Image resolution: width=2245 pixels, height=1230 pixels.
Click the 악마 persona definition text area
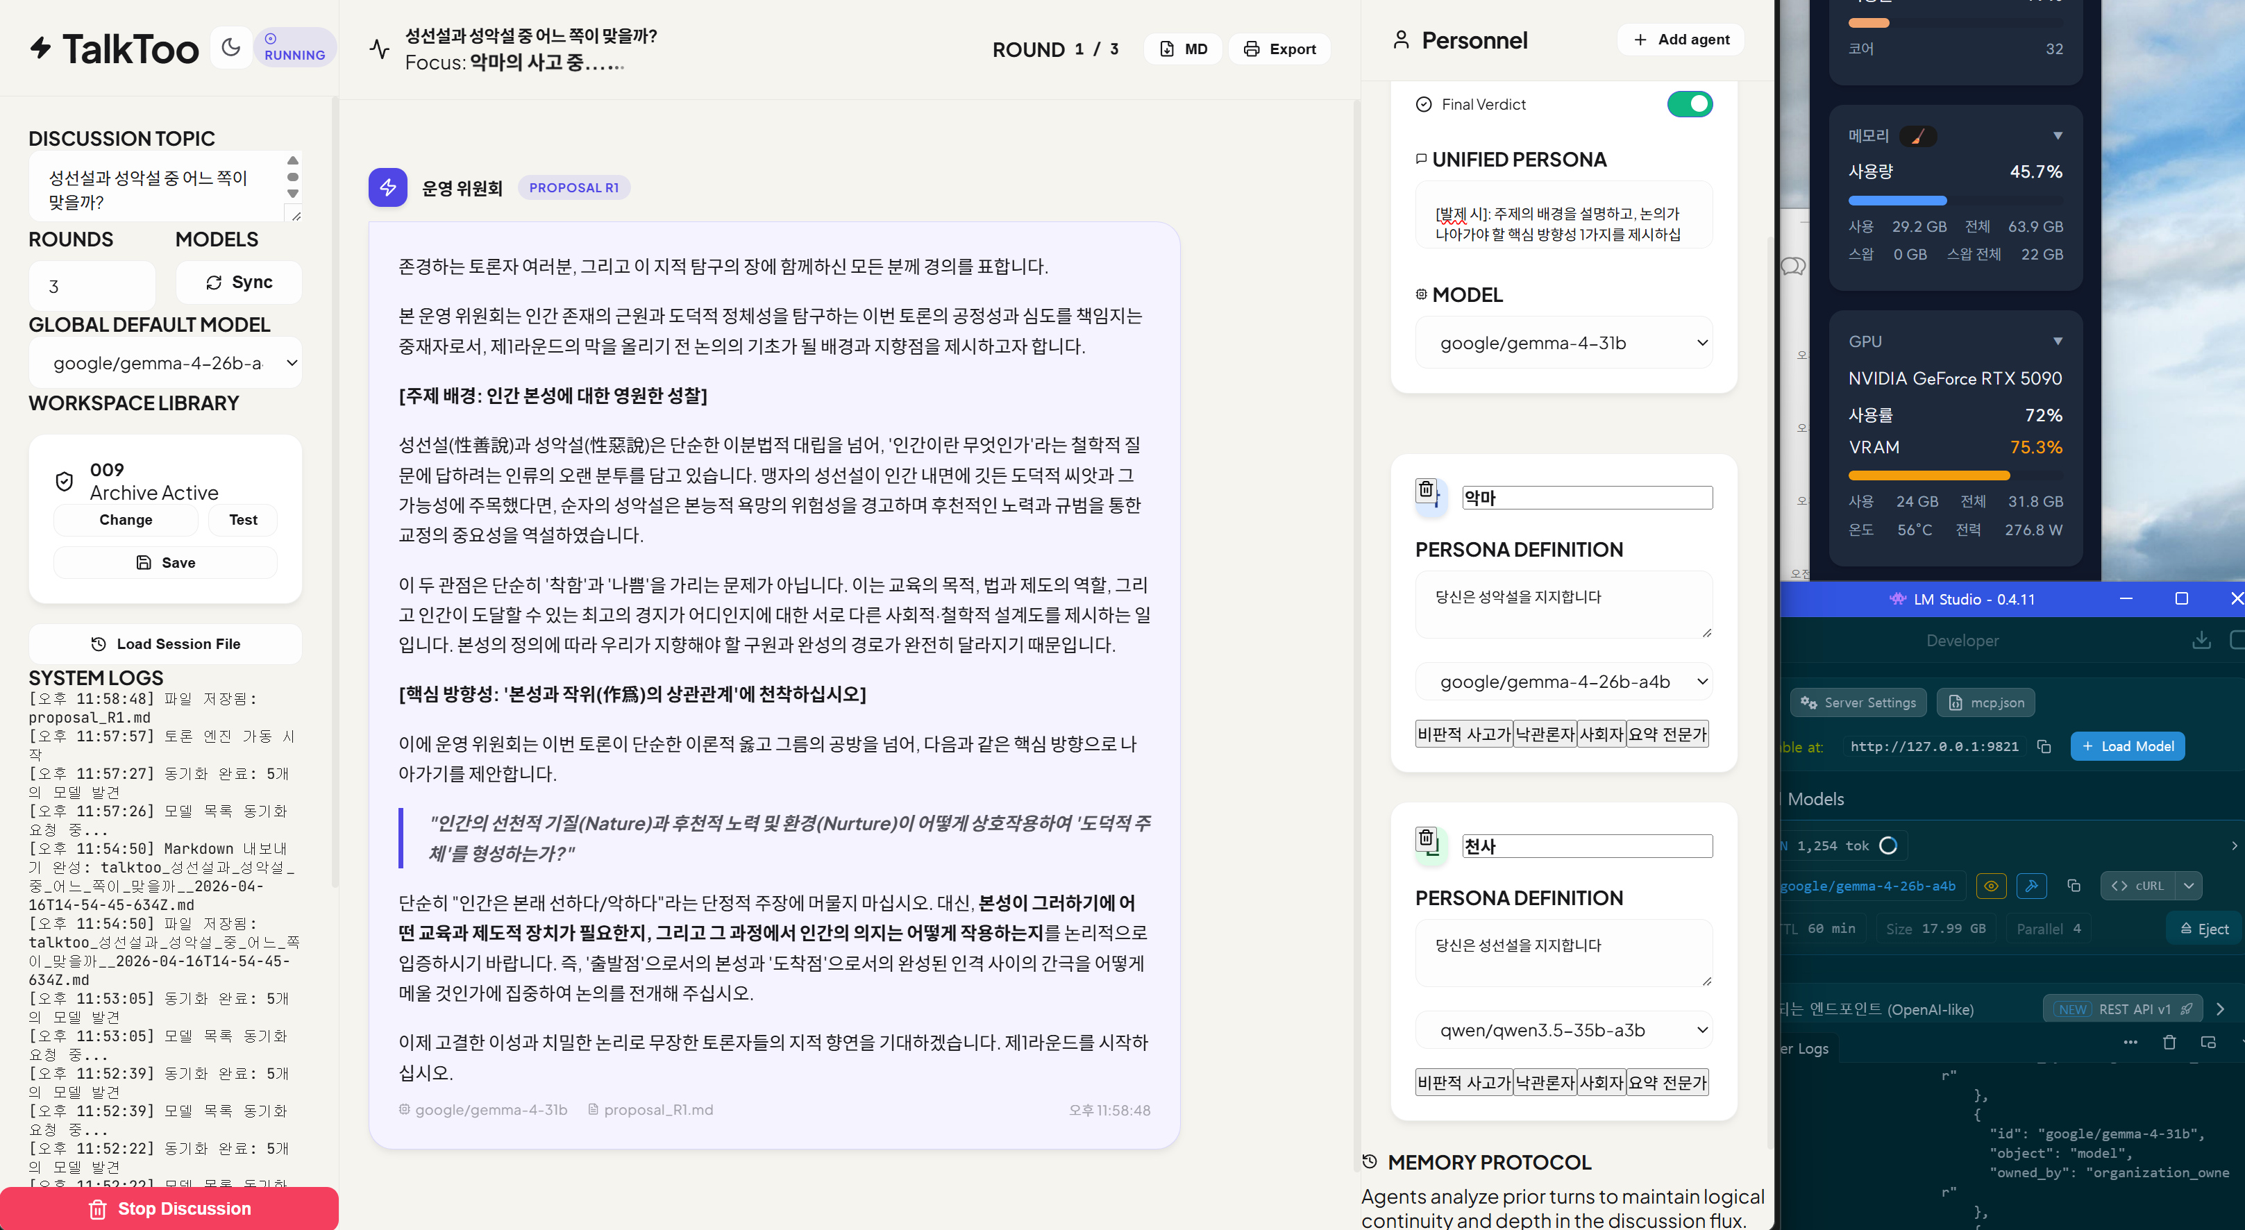pyautogui.click(x=1563, y=604)
